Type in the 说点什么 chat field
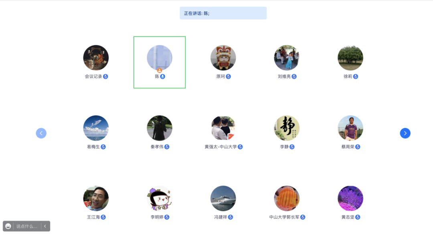The width and height of the screenshot is (433, 247). pos(26,226)
